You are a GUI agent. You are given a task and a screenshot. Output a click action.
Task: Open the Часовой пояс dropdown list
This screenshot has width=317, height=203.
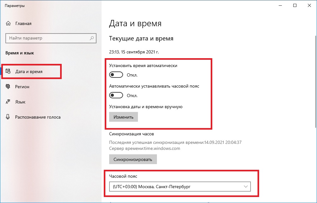click(x=179, y=187)
